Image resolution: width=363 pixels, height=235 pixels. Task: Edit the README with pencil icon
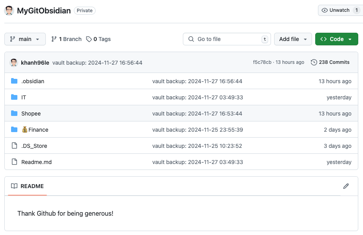tap(346, 186)
